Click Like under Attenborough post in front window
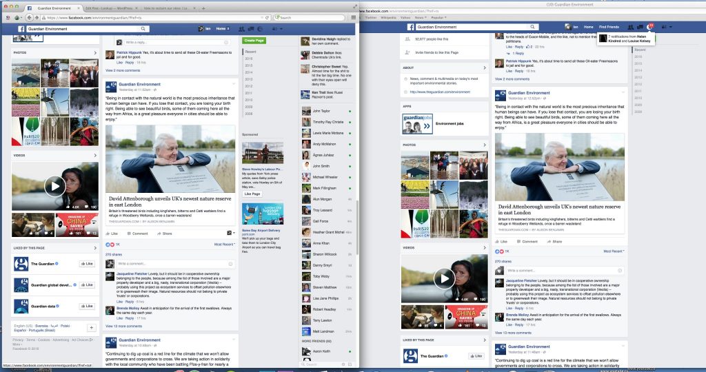This screenshot has height=372, width=706. 112,234
